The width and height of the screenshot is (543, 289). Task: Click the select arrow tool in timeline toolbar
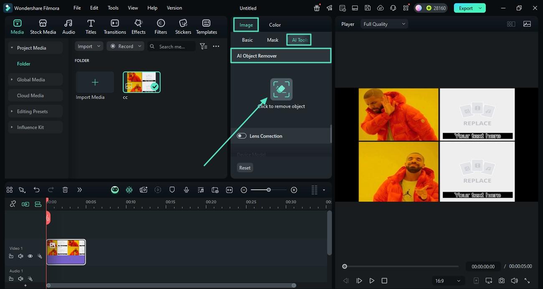point(22,190)
